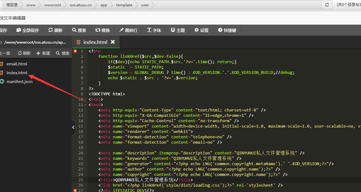Click 刷新 in the file sidebar
Viewport: 361px width, 192px height.
coord(24,53)
